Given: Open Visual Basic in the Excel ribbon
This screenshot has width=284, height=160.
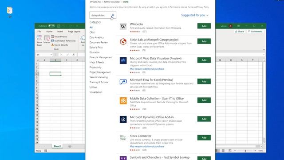Looking at the screenshot, I should tap(39, 40).
